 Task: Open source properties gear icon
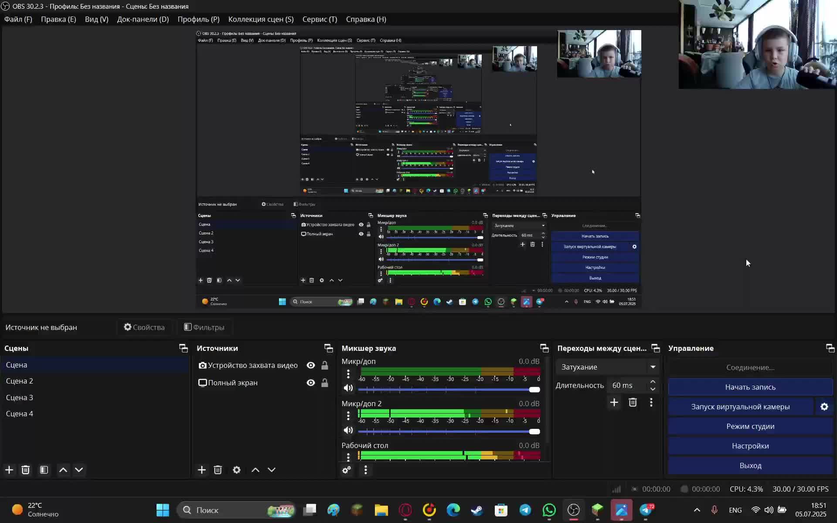[237, 470]
